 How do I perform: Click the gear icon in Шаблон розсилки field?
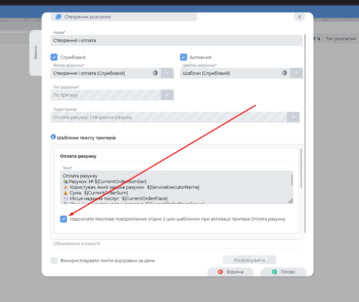[284, 73]
